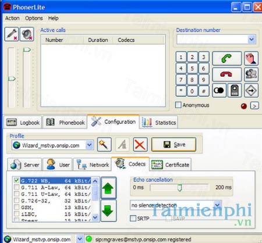Open the silence detection dropdown
Image resolution: width=262 pixels, height=243 pixels.
click(217, 205)
